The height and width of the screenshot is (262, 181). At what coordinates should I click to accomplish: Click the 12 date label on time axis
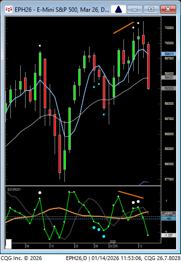point(141,246)
